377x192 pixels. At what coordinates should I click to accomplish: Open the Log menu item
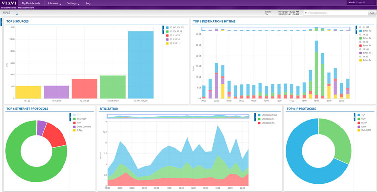coord(88,3)
